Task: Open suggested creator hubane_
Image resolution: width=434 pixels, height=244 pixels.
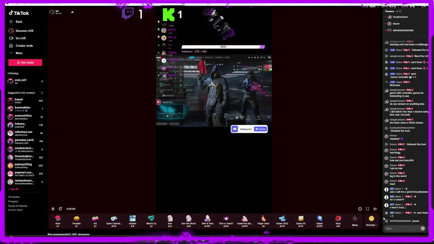Action: [25, 125]
